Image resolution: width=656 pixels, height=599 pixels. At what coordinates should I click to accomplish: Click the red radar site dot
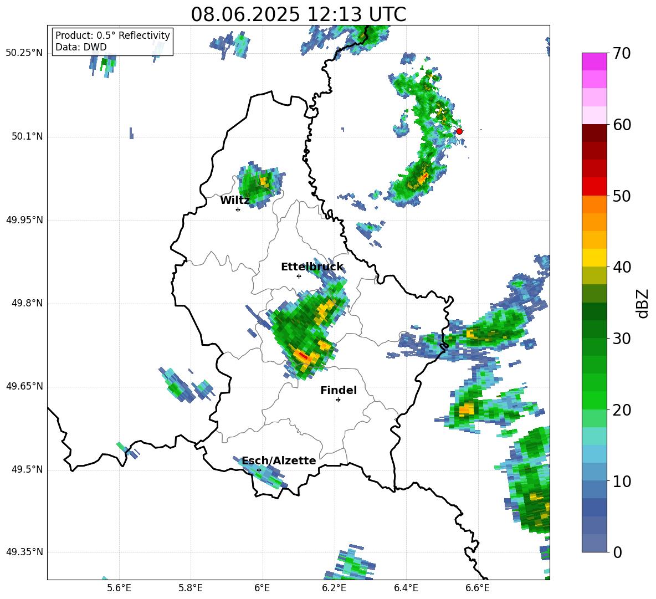pos(459,131)
